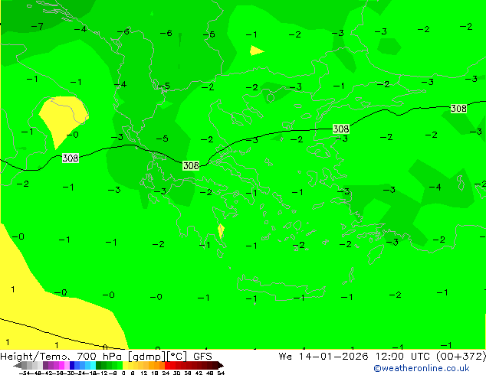Click the GFS model label in the title
Viewport: 486px width, 375px height.
(x=202, y=357)
